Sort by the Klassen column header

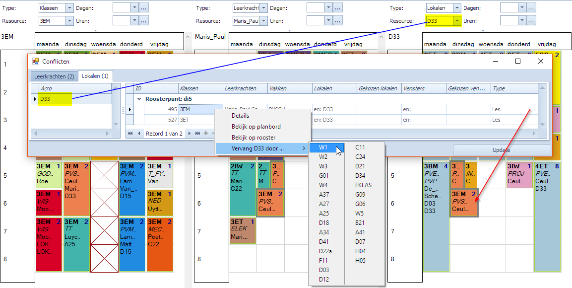(200, 88)
